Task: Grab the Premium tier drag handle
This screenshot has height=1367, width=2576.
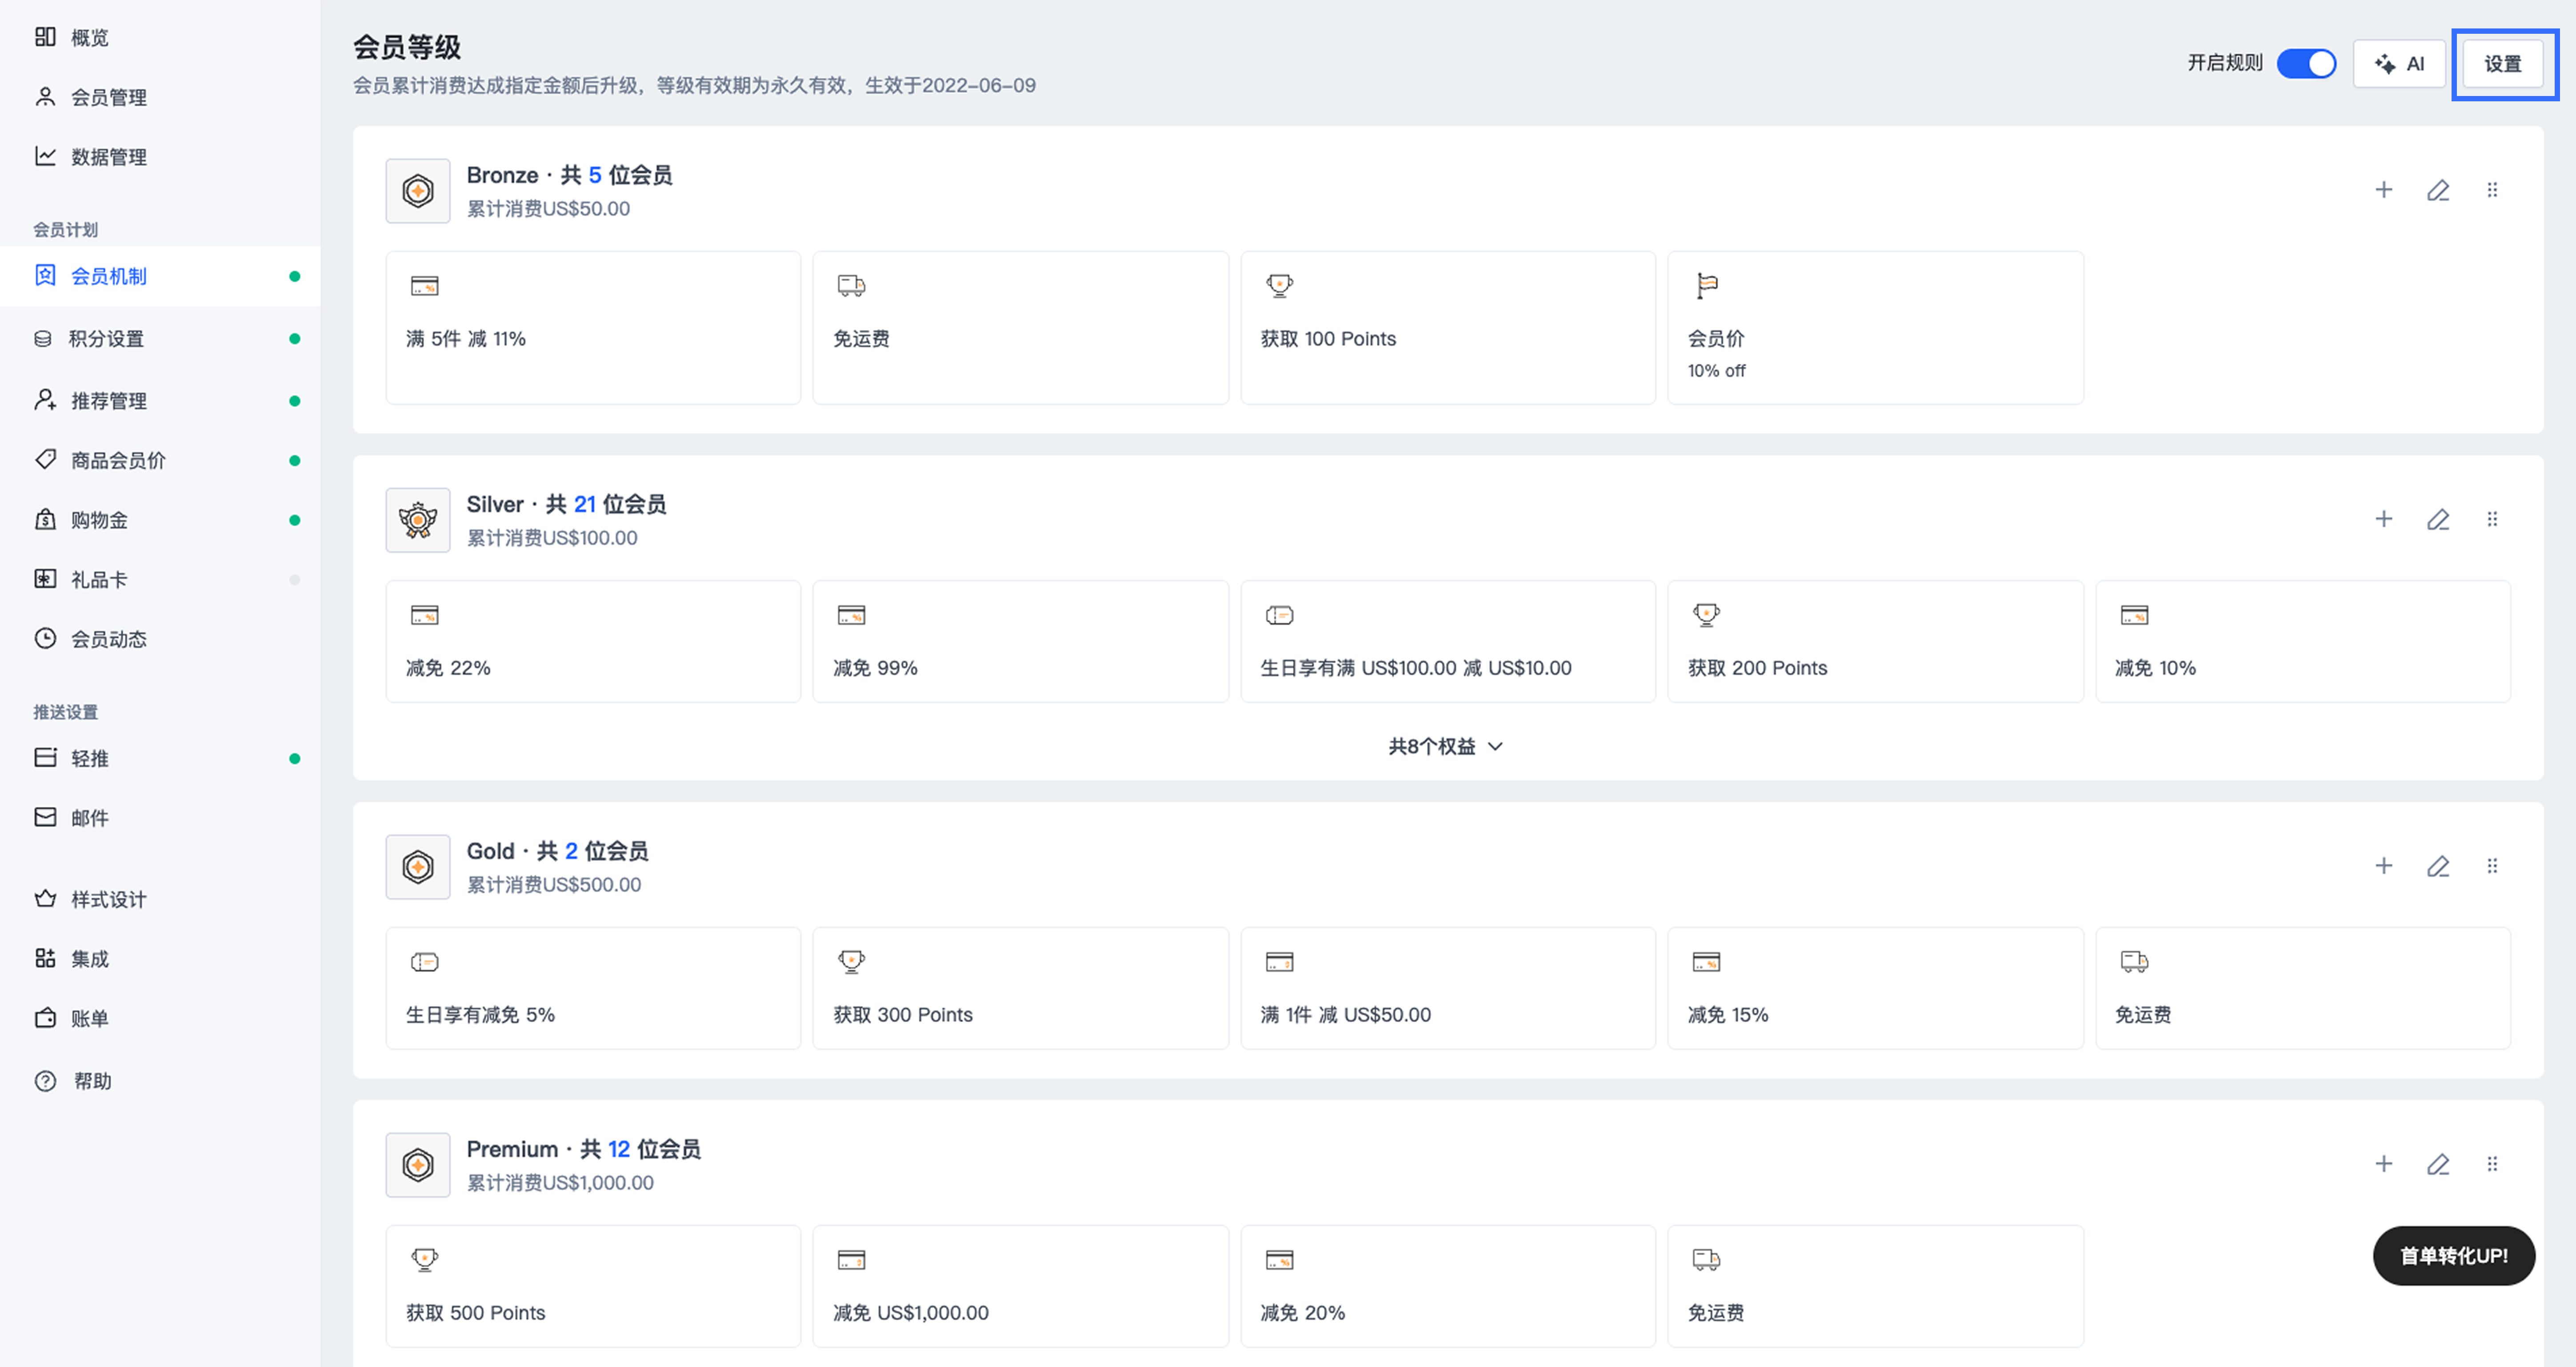Action: click(x=2492, y=1164)
